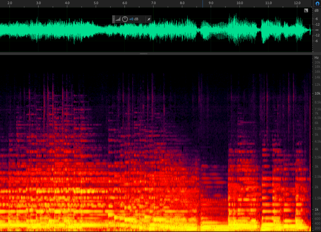
Task: Click the dB label of amplitude scale
Action: click(317, 10)
